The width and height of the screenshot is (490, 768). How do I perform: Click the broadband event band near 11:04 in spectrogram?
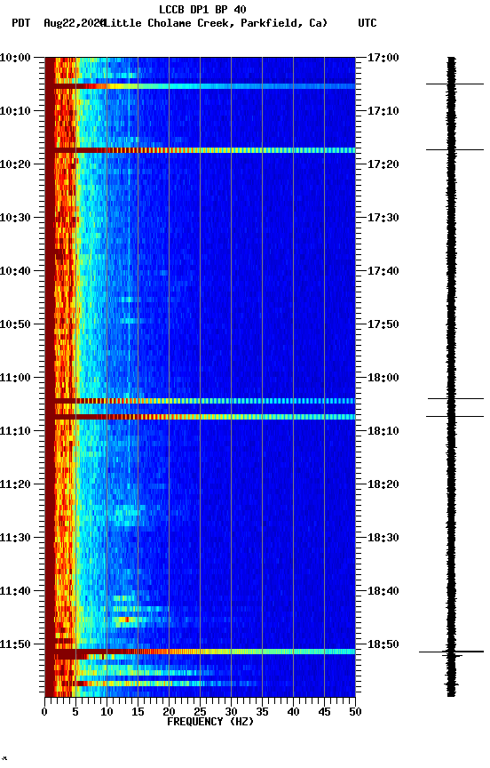200,401
